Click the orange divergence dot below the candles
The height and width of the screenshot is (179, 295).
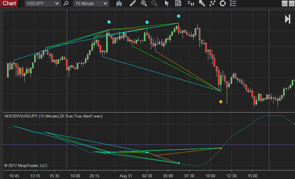click(x=221, y=102)
